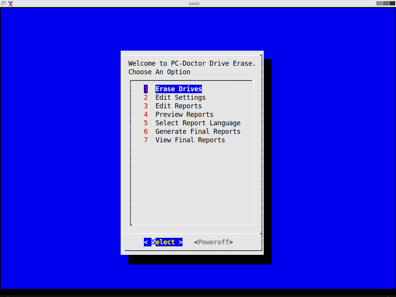Screen dimensions: 396x297
Task: Click the red number 7 shortcut
Action: (x=146, y=140)
